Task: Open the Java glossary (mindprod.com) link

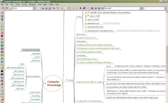Action: (x=100, y=31)
